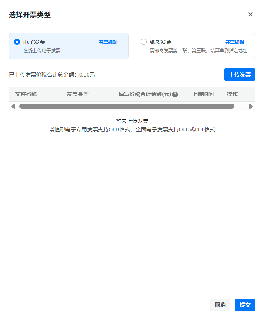The width and height of the screenshot is (261, 314).
Task: Click the 取消 button
Action: [220, 305]
